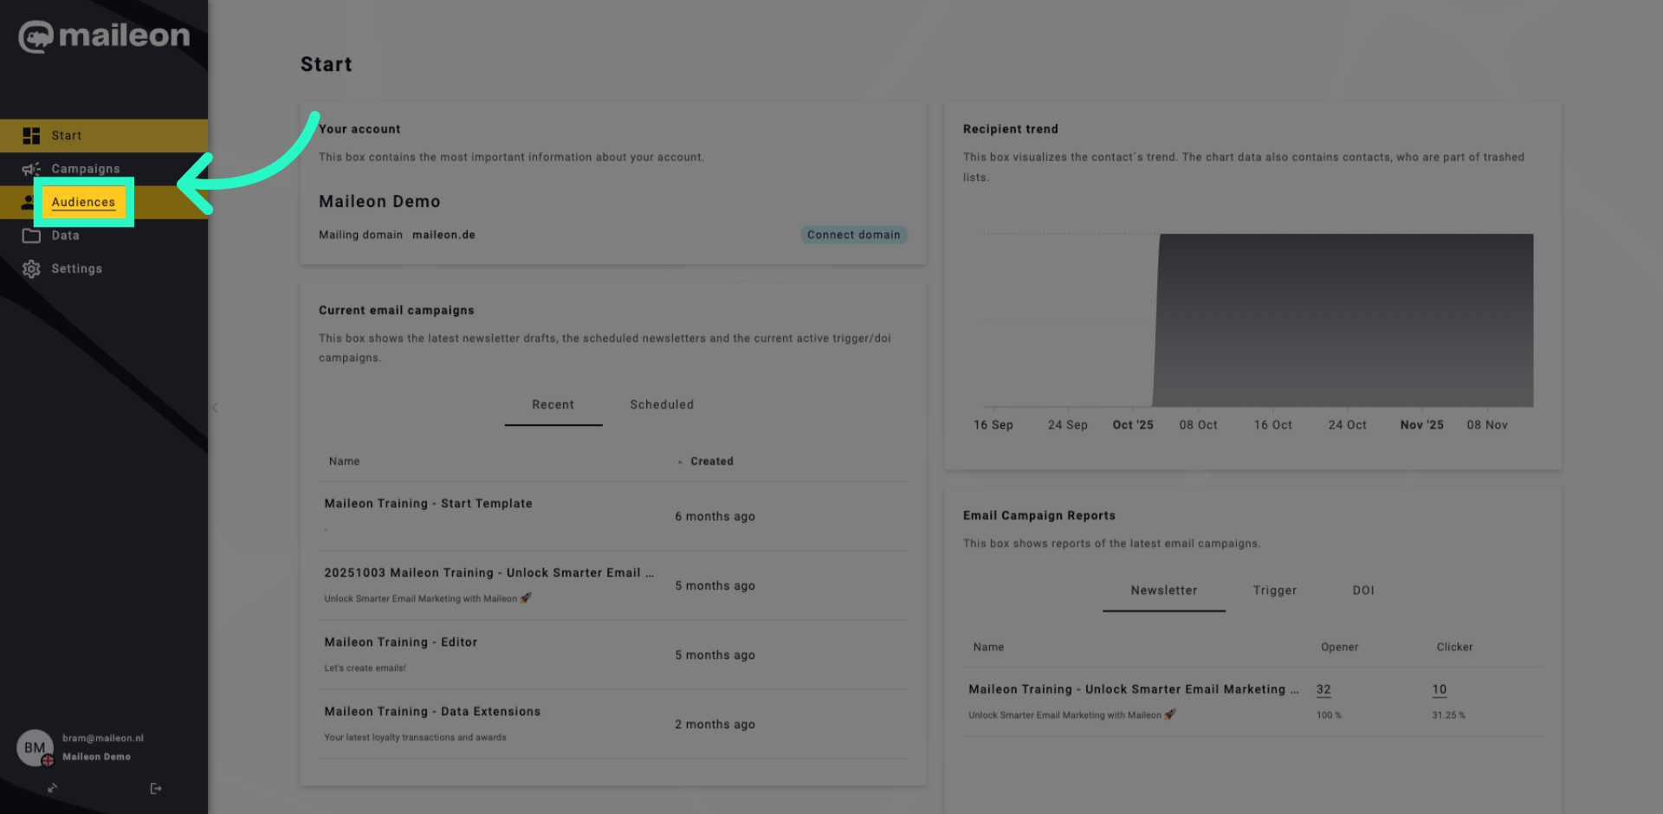Viewport: 1663px width, 814px height.
Task: Click the bram@maileon.nl account email
Action: [x=103, y=738]
